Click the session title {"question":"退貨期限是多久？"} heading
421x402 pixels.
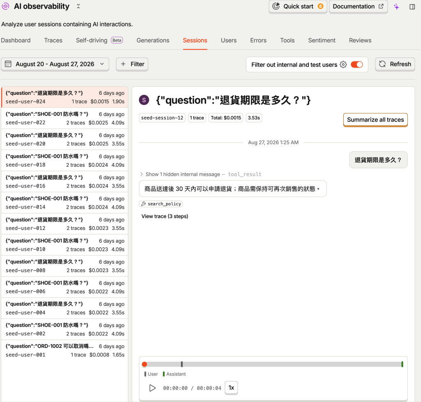[x=233, y=100]
